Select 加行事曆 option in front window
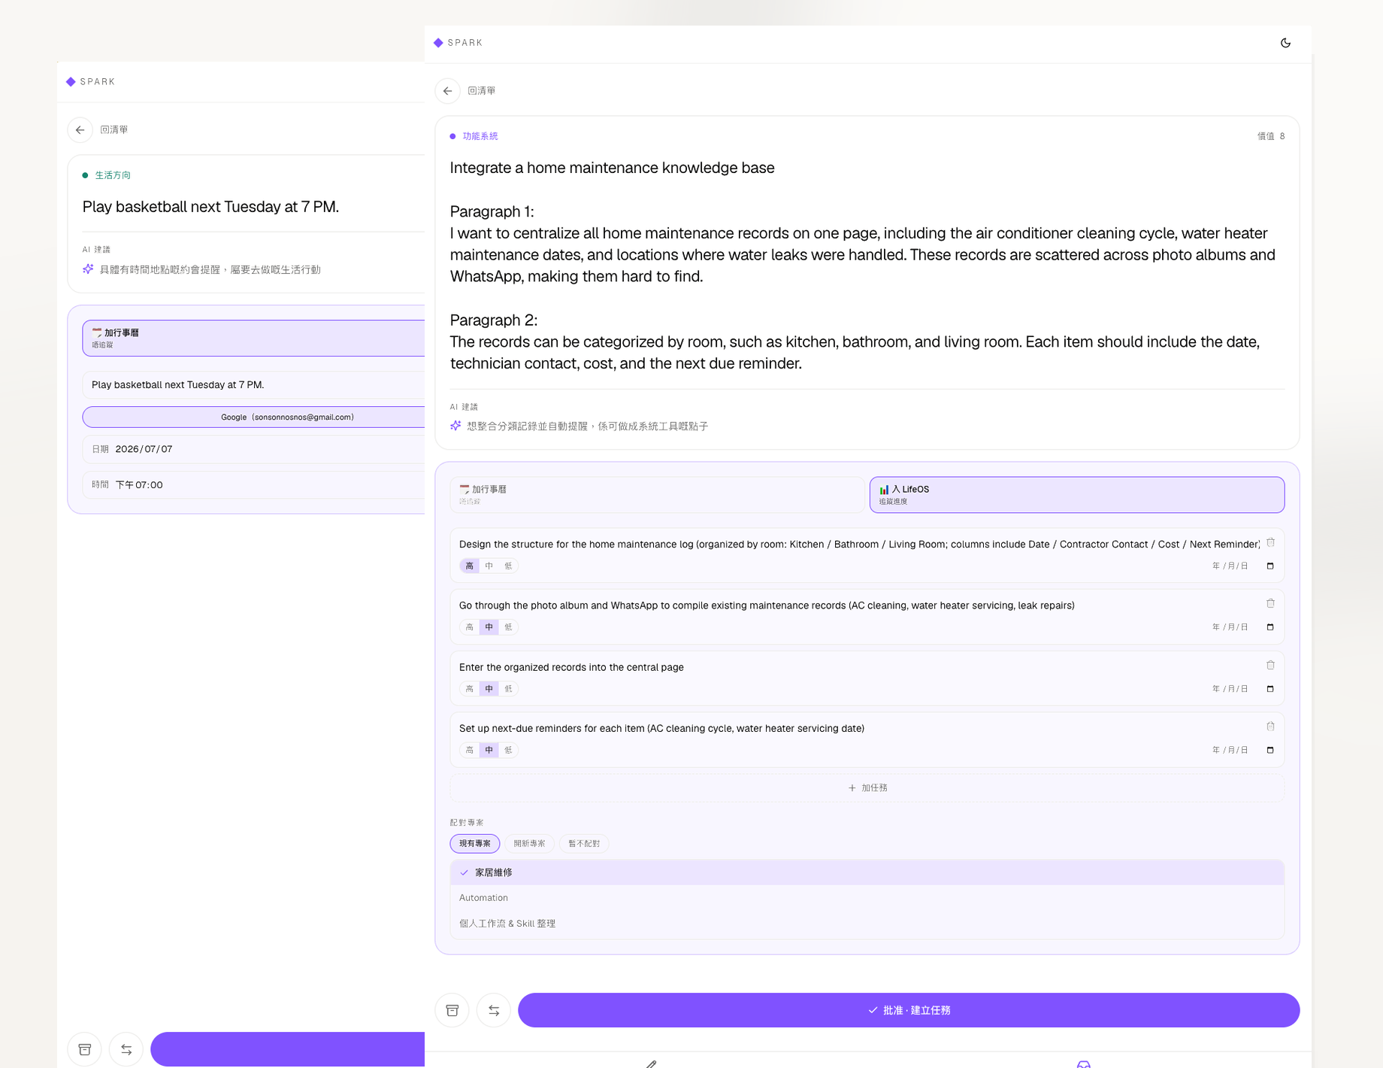The height and width of the screenshot is (1068, 1383). [657, 495]
